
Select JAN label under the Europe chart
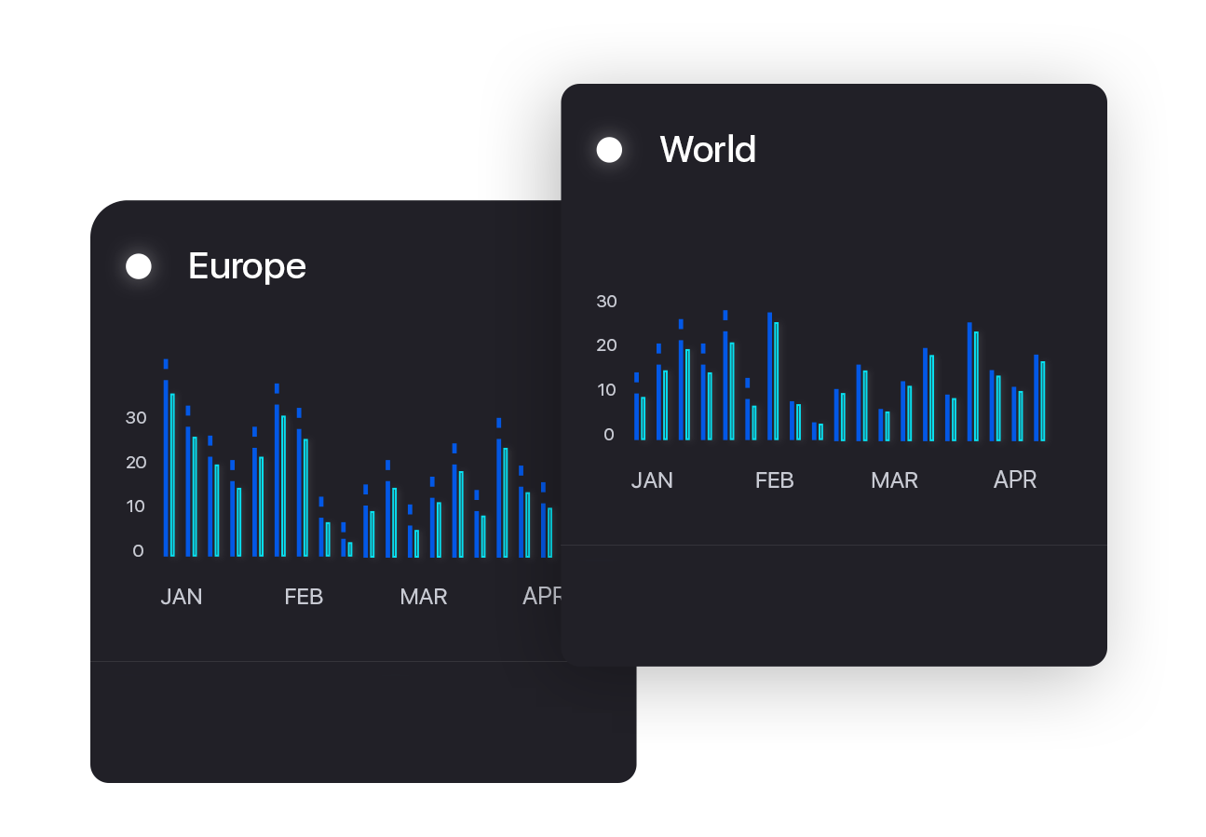[182, 597]
